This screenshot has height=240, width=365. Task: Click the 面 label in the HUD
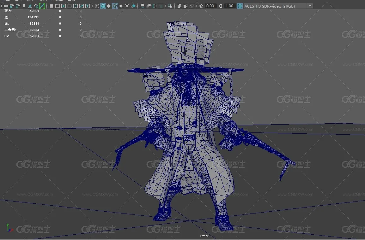click(7, 23)
